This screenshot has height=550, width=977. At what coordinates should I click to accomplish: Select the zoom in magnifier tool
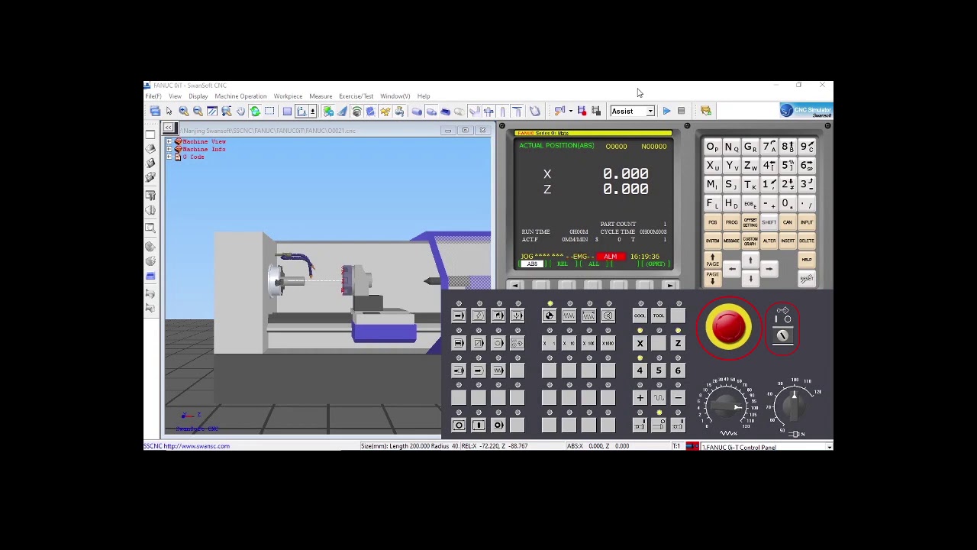(183, 112)
